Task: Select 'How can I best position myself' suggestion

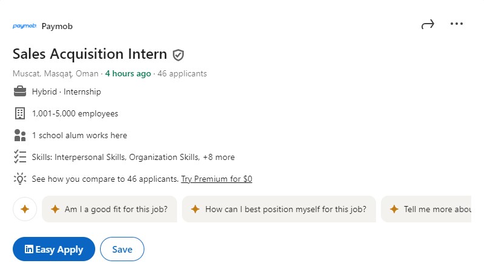Action: pyautogui.click(x=279, y=209)
